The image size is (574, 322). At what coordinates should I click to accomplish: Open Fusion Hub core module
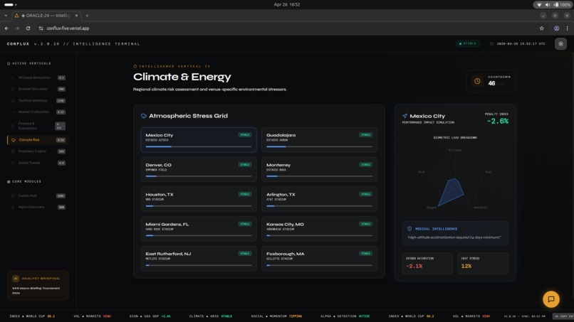38,196
